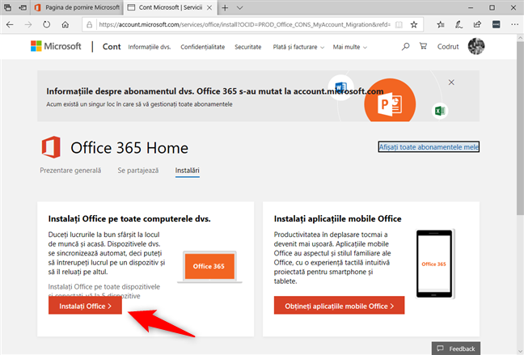Click the address bar URL field
Viewport: 524px width, 355px height.
coord(245,24)
